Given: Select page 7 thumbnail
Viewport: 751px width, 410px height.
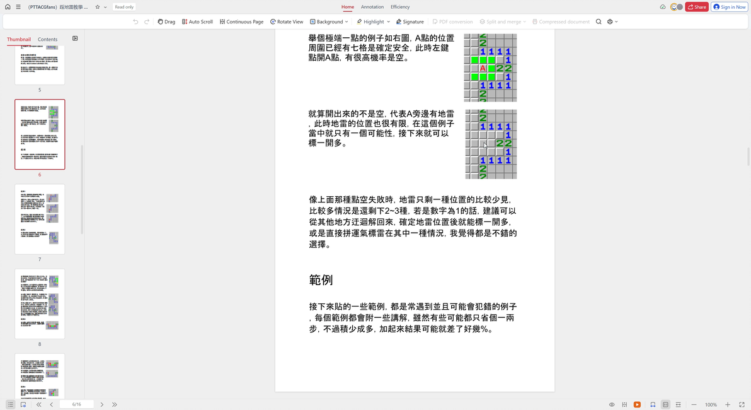Looking at the screenshot, I should (40, 219).
